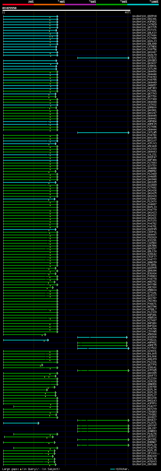Click the label UniRef100_B9SEZ7
The width and height of the screenshot is (161, 471).
pos(144,420)
